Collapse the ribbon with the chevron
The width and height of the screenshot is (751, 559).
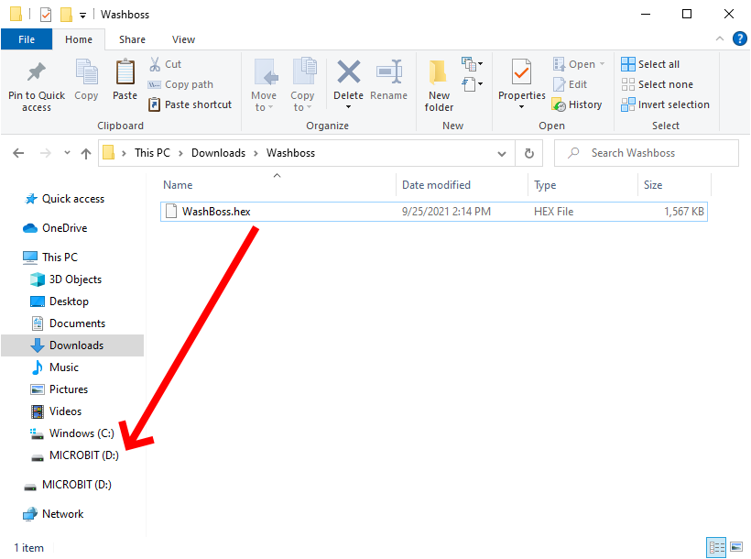point(719,38)
